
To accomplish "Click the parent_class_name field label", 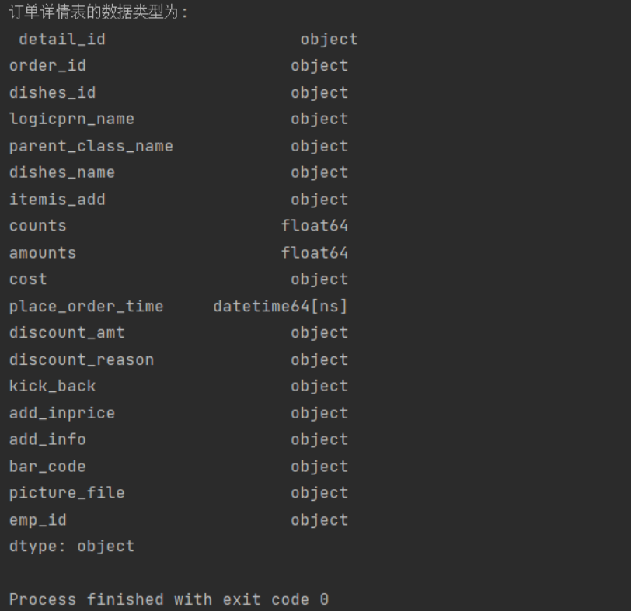I will (x=91, y=147).
